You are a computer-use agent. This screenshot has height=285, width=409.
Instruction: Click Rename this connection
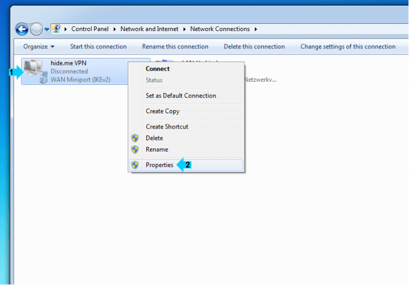click(x=175, y=46)
